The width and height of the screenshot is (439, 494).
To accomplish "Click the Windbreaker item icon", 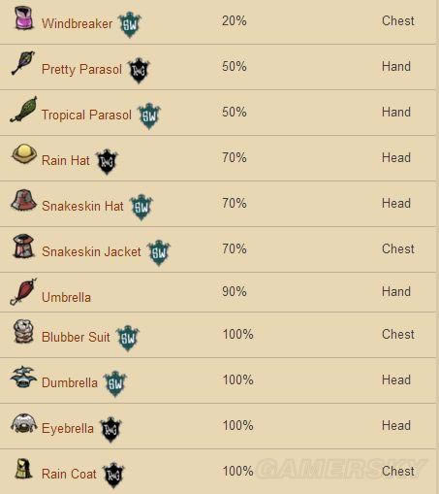I will (x=24, y=18).
